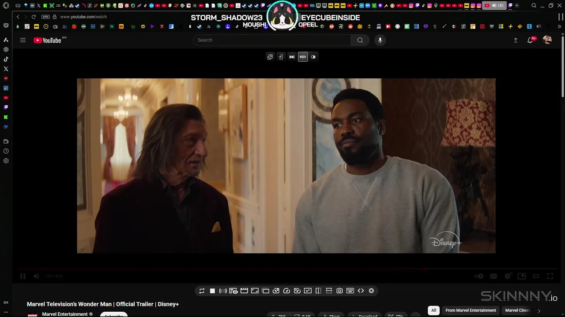This screenshot has width=565, height=317.
Task: Open the clapperboard cinema mode icon
Action: point(244,291)
